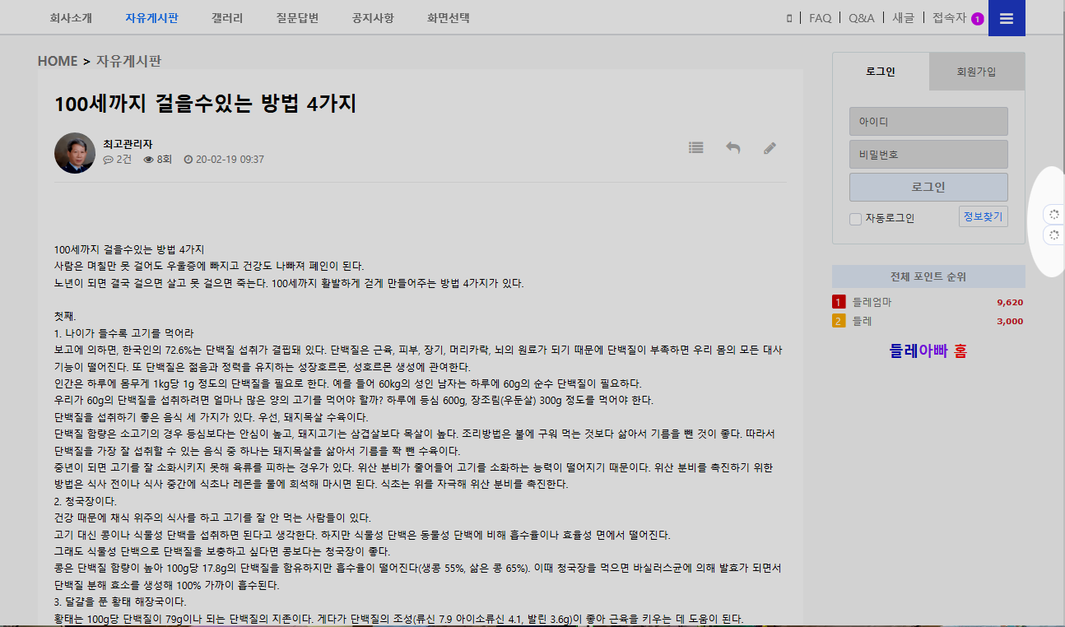
Task: Go to HOME in the breadcrumb
Action: pos(58,61)
